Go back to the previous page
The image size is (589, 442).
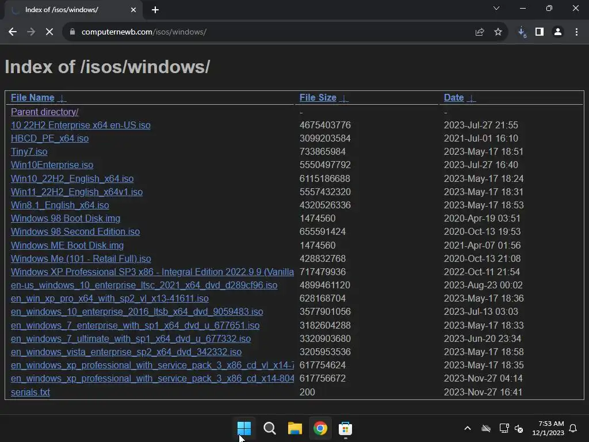click(x=13, y=32)
